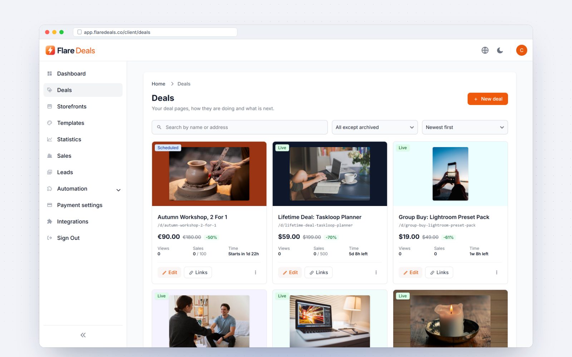This screenshot has width=572, height=357.
Task: Click the Scheduled status badge
Action: pyautogui.click(x=168, y=148)
